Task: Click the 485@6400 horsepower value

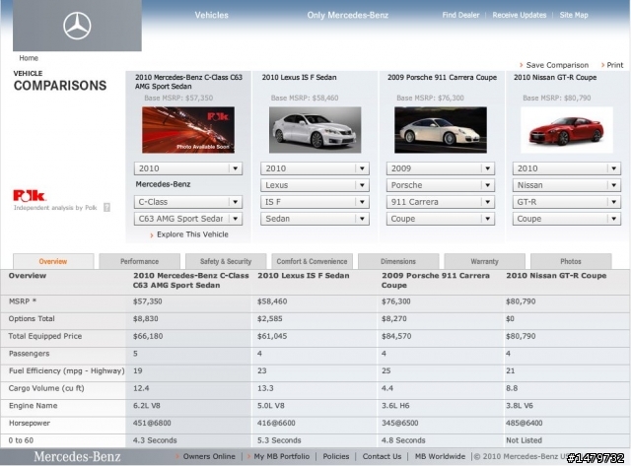Action: point(525,423)
